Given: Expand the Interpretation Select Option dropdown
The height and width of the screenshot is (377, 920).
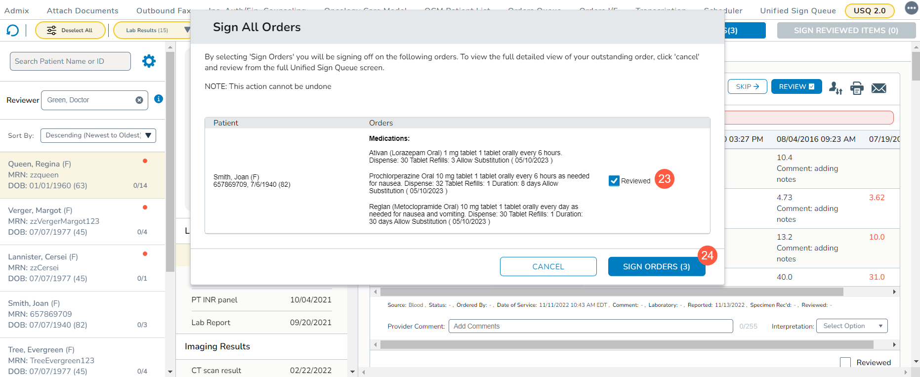Looking at the screenshot, I should (x=851, y=326).
